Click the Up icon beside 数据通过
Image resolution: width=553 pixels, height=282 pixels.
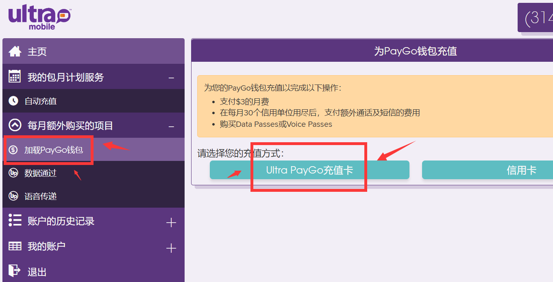click(13, 173)
